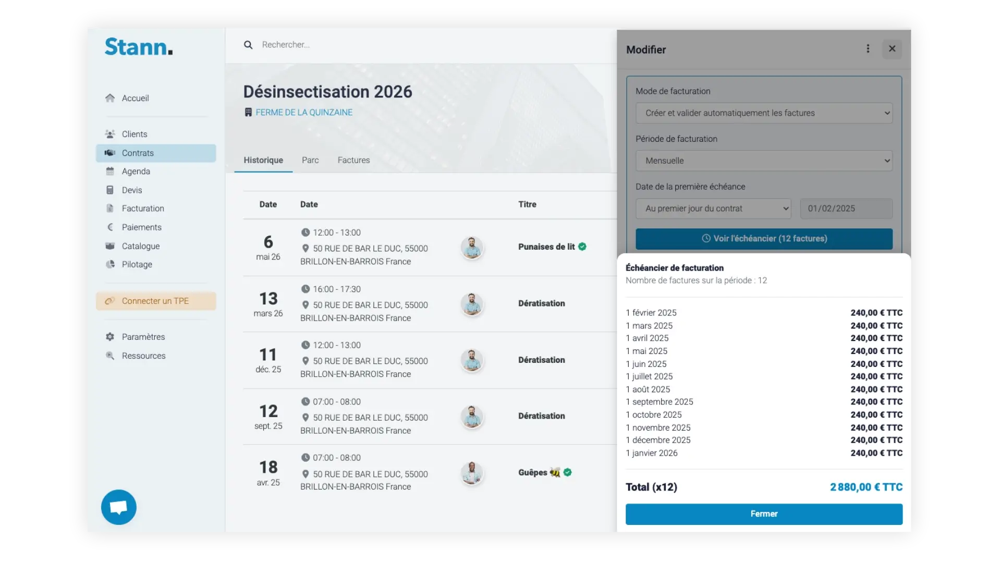Click the technician avatar on Guêpes row
Screen dimensions: 1001x563
472,473
